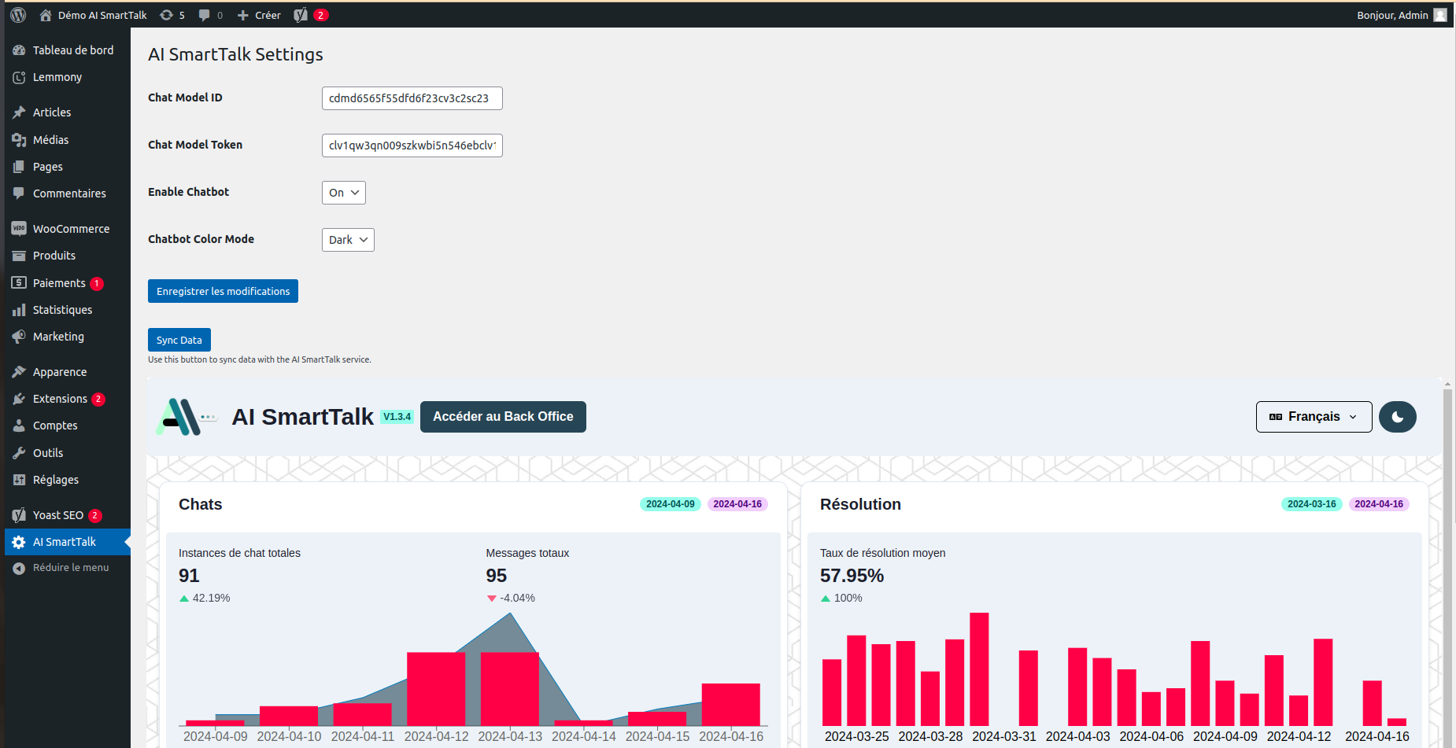Open the comments bubble icon in admin bar

(205, 15)
